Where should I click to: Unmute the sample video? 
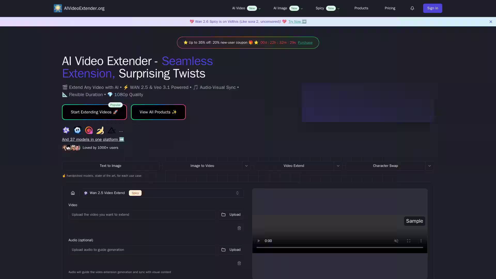tap(396, 241)
